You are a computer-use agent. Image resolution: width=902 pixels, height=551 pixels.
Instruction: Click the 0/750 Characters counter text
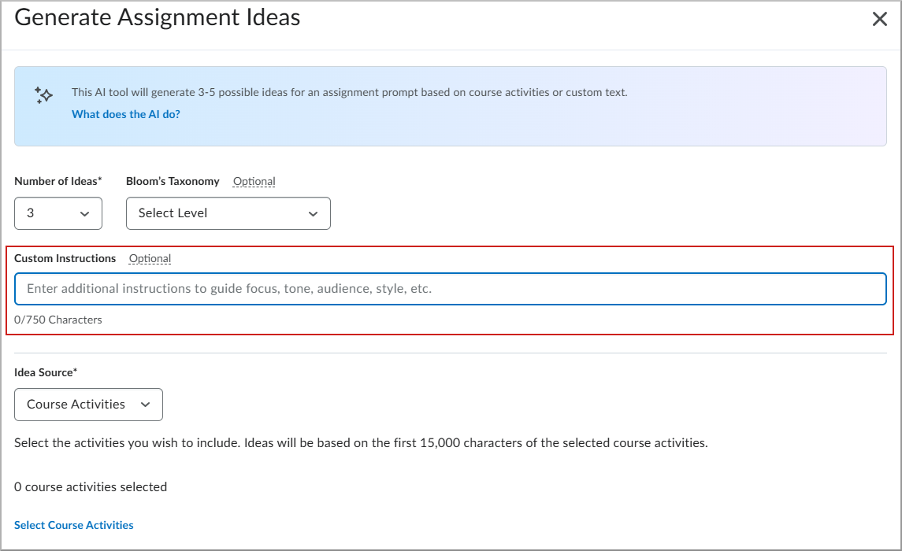(x=58, y=319)
